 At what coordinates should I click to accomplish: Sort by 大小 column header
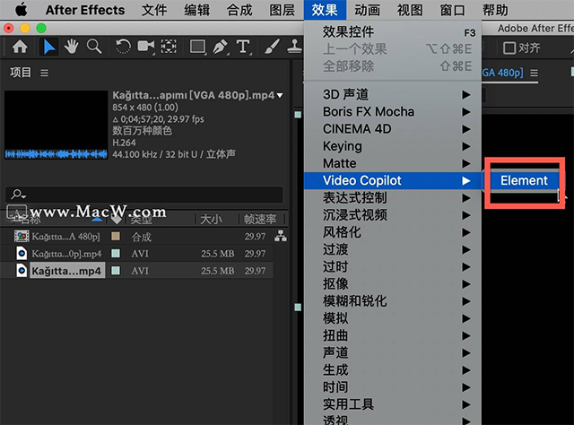click(x=211, y=220)
